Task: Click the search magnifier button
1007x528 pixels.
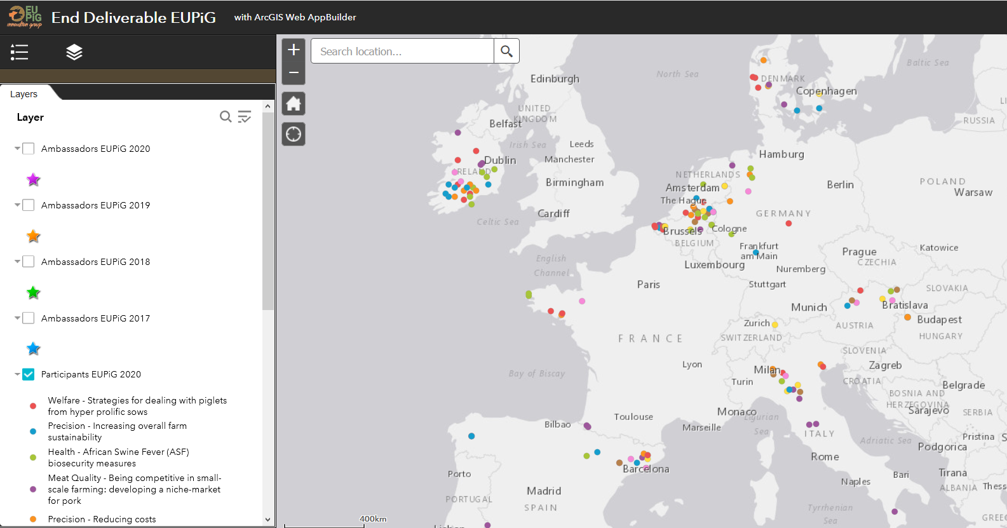Action: pos(506,51)
